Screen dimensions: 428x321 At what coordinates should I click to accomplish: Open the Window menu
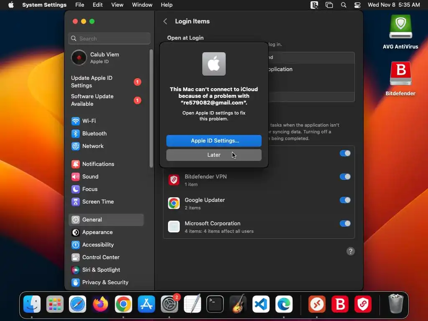pyautogui.click(x=142, y=5)
